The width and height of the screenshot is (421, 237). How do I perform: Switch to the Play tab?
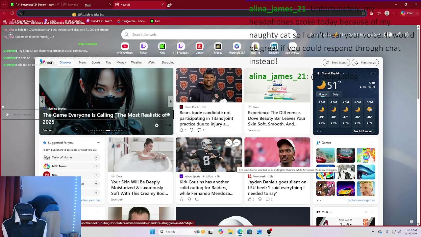109,62
